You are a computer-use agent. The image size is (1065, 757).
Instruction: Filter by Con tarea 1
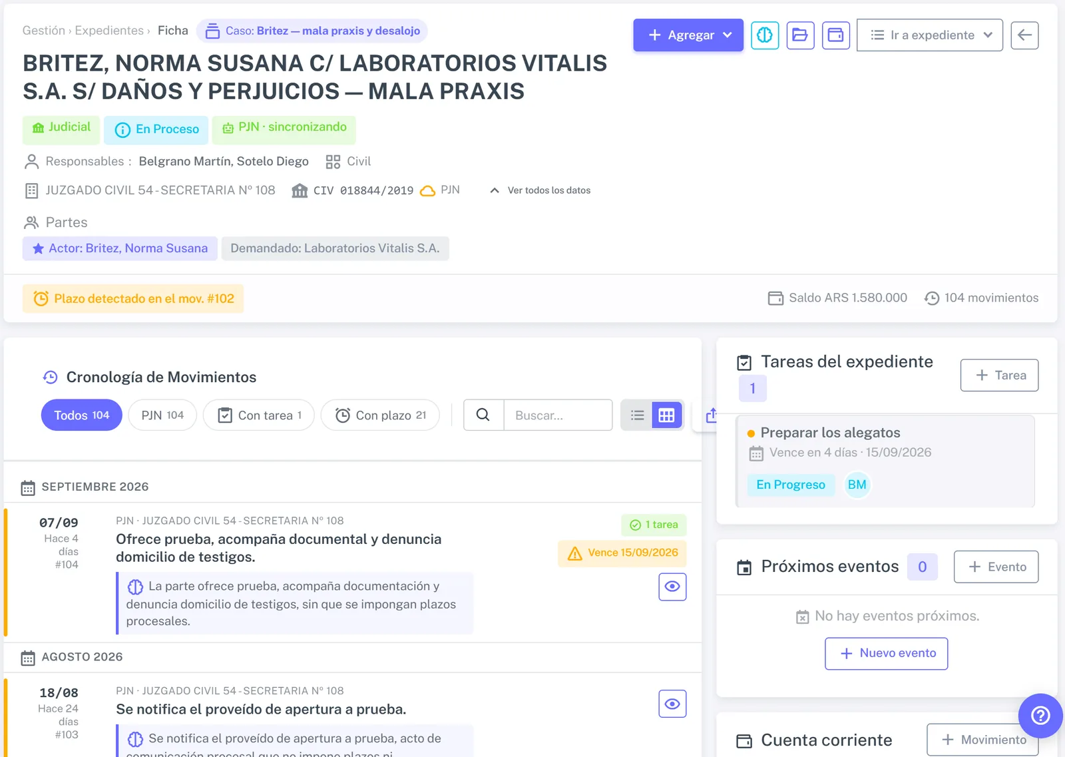259,415
